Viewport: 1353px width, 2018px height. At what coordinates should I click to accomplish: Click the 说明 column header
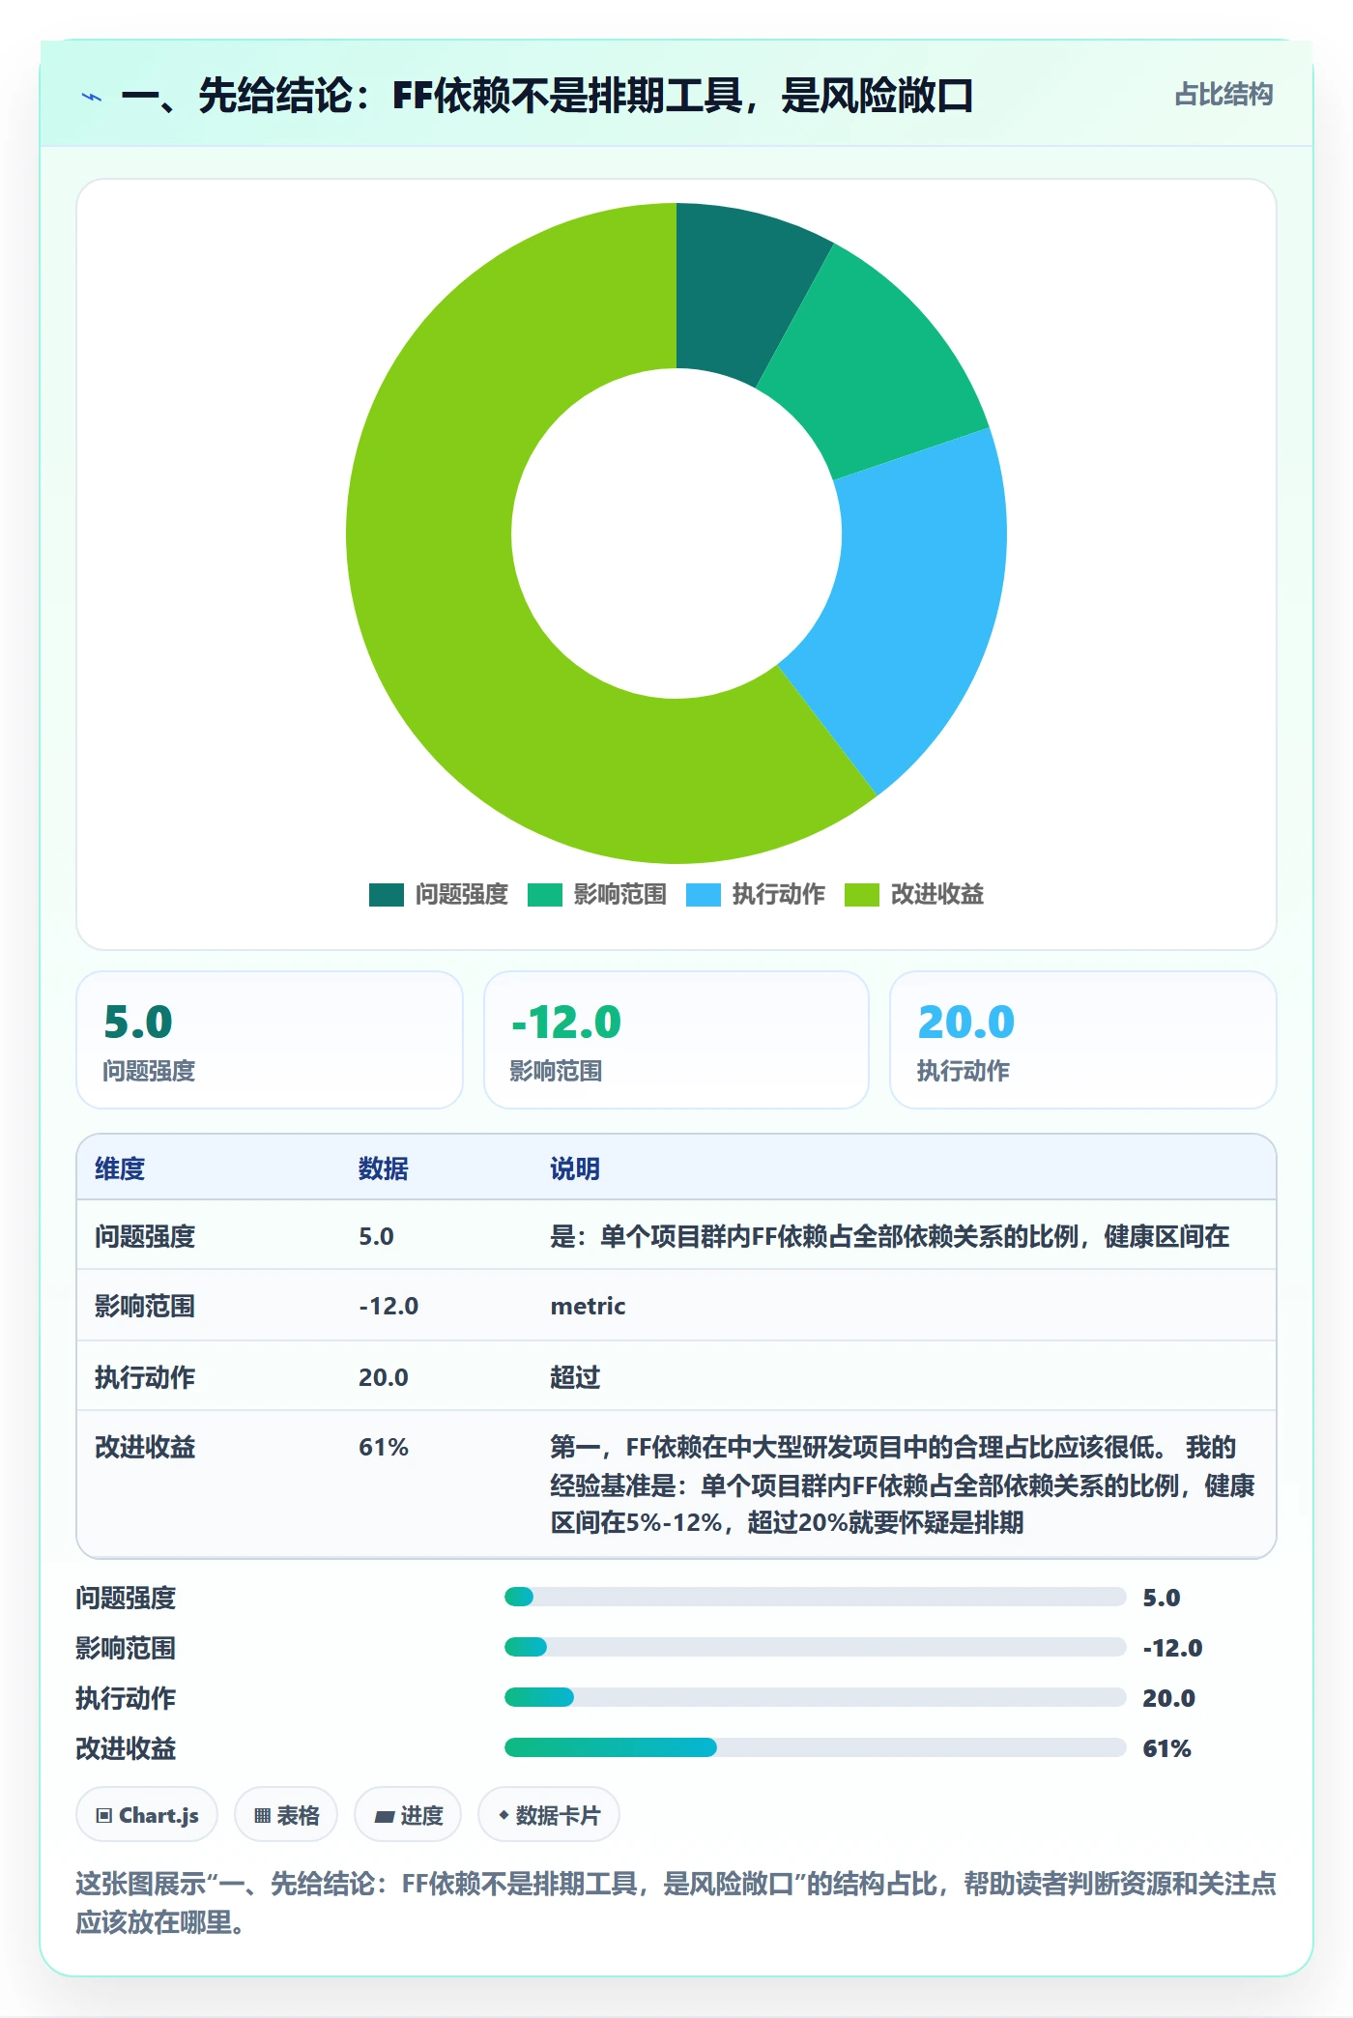point(575,1168)
